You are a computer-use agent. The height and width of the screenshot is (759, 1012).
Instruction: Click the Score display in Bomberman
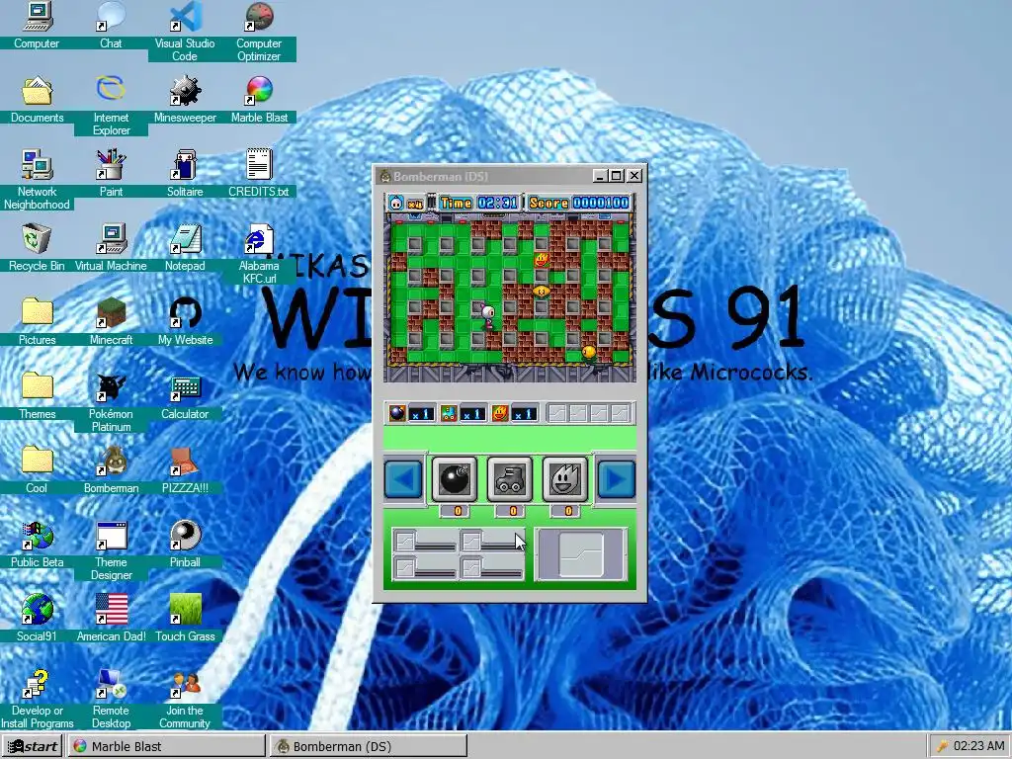click(578, 203)
